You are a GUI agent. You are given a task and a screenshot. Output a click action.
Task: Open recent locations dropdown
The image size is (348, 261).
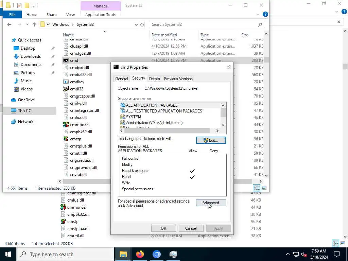tap(27, 24)
